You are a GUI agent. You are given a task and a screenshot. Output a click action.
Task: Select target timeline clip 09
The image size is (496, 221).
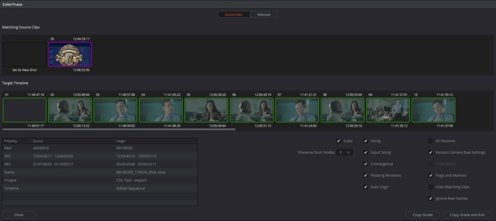pos(388,110)
